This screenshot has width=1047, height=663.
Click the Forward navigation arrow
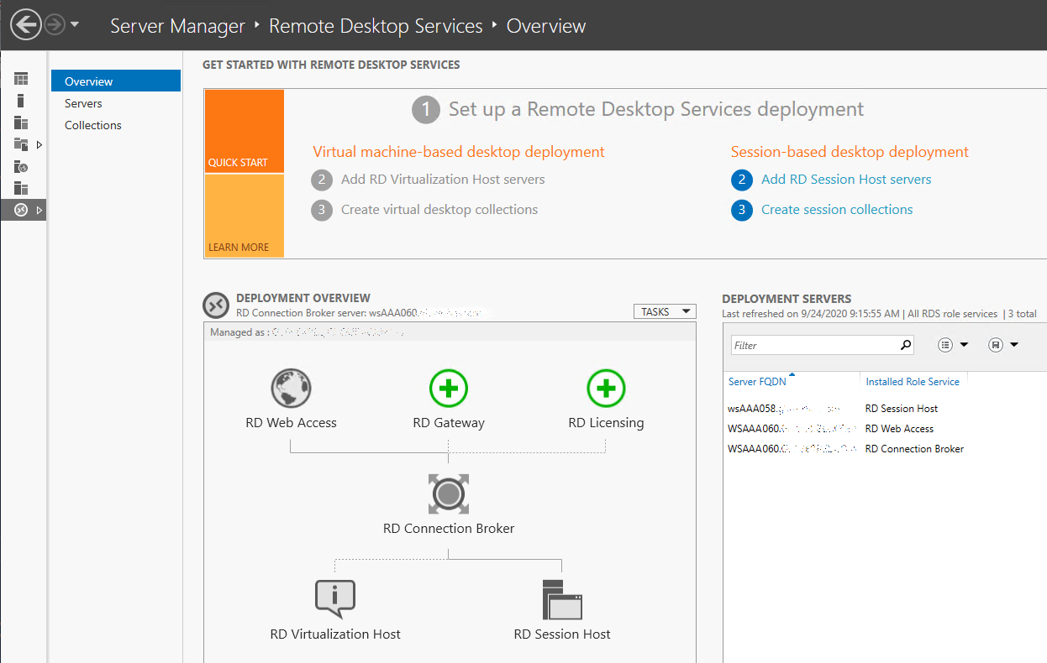click(x=55, y=25)
